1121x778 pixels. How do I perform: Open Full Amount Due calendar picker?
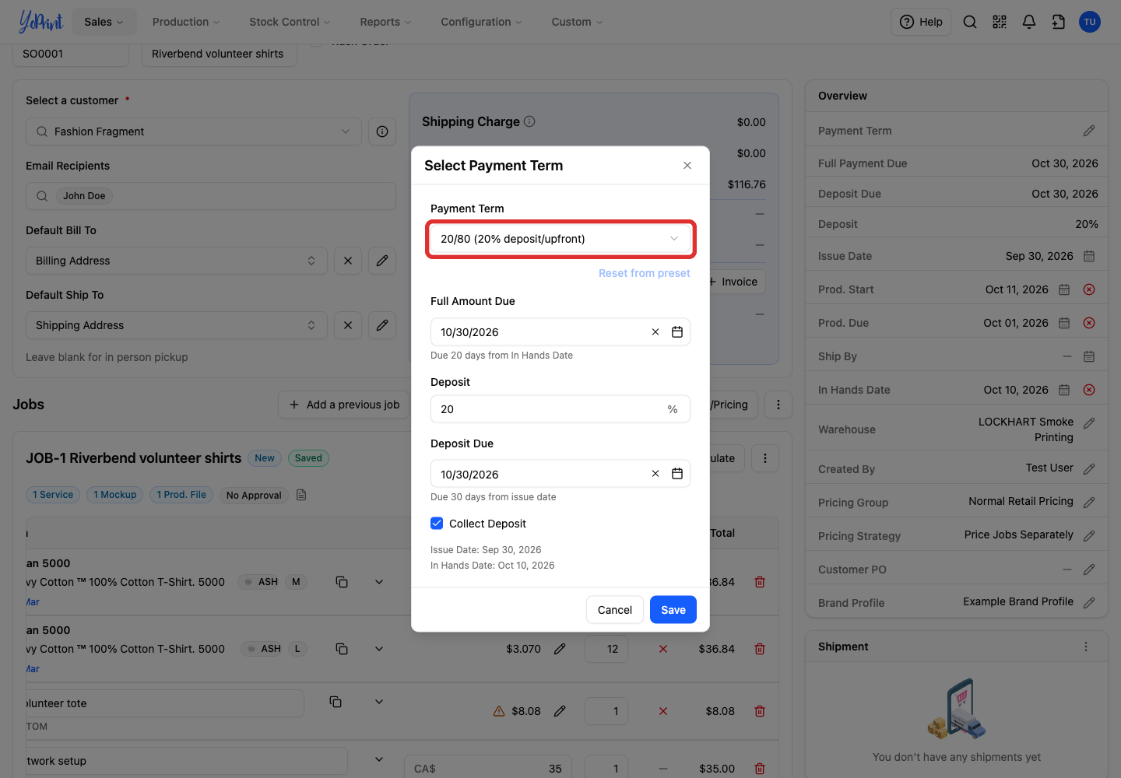click(x=677, y=332)
